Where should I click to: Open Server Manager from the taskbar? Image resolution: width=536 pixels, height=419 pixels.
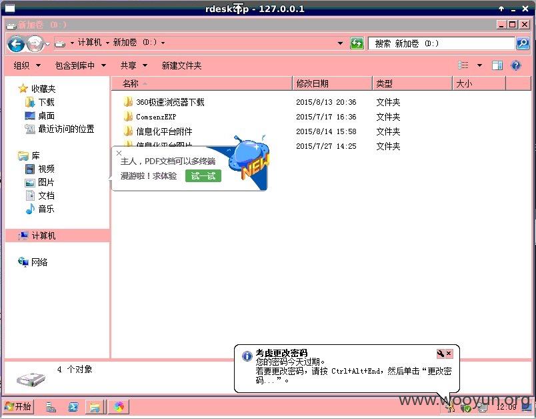coord(51,407)
